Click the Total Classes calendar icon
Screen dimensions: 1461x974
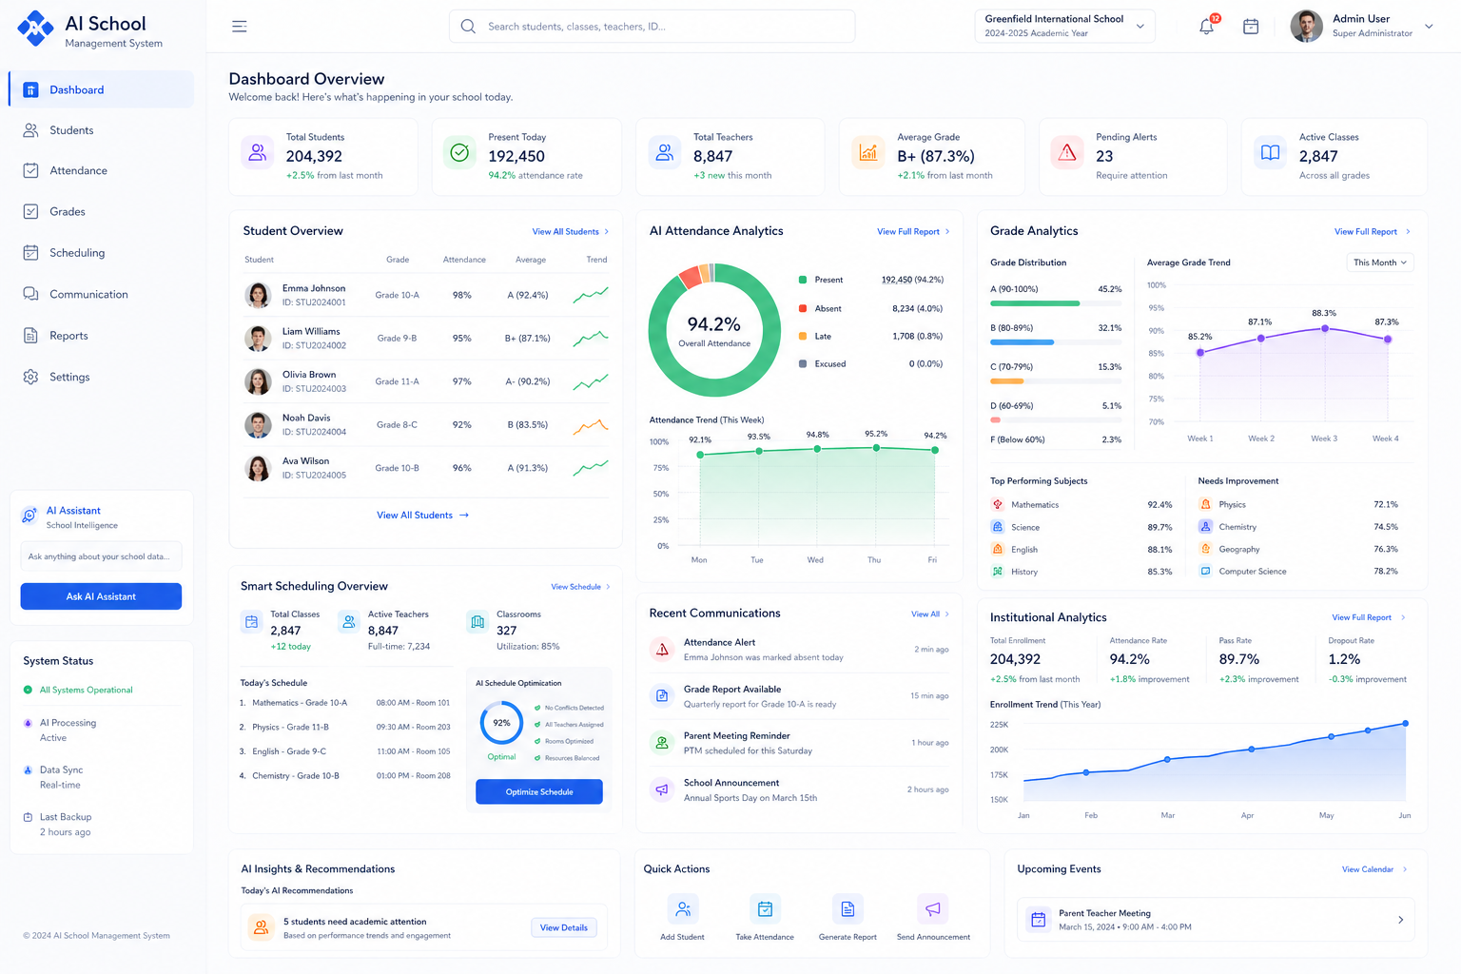[x=252, y=622]
